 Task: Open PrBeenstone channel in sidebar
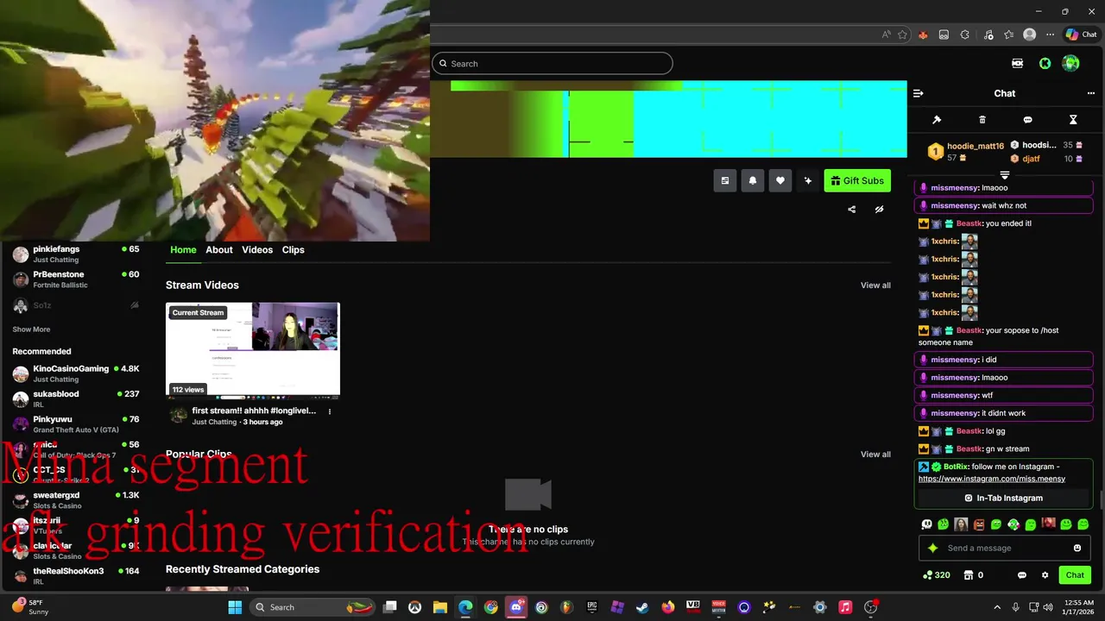pos(76,279)
